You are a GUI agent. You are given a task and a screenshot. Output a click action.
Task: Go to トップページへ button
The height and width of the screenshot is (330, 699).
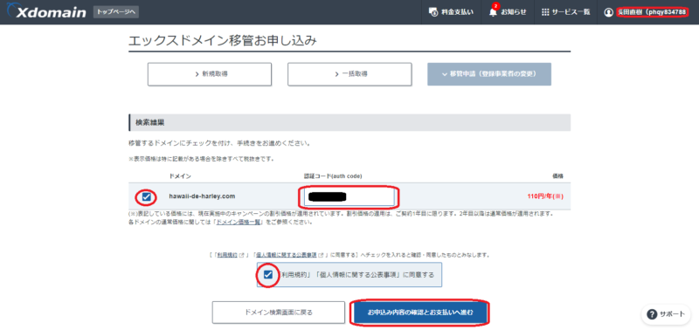click(x=116, y=12)
